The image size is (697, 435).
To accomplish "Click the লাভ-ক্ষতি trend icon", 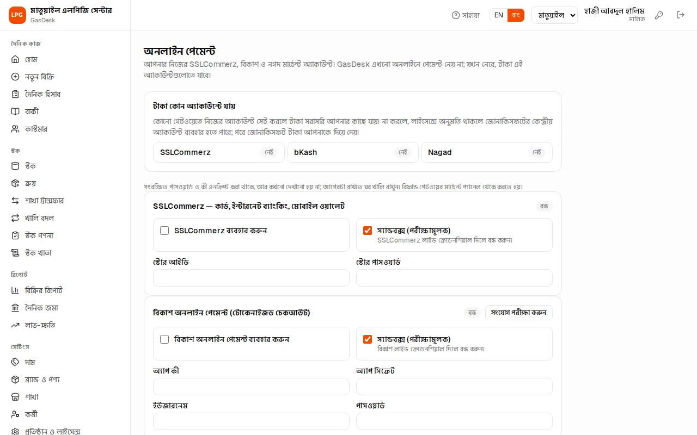I will pos(15,325).
